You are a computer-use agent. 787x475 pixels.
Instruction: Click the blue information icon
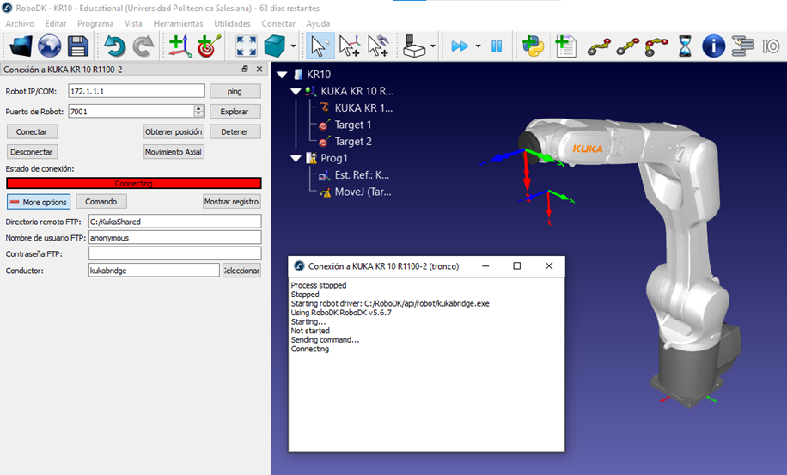pos(713,46)
